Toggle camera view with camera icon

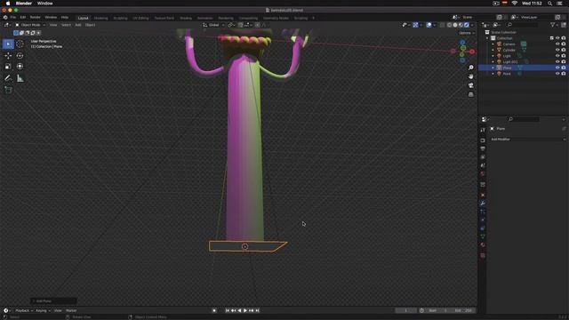[x=470, y=85]
